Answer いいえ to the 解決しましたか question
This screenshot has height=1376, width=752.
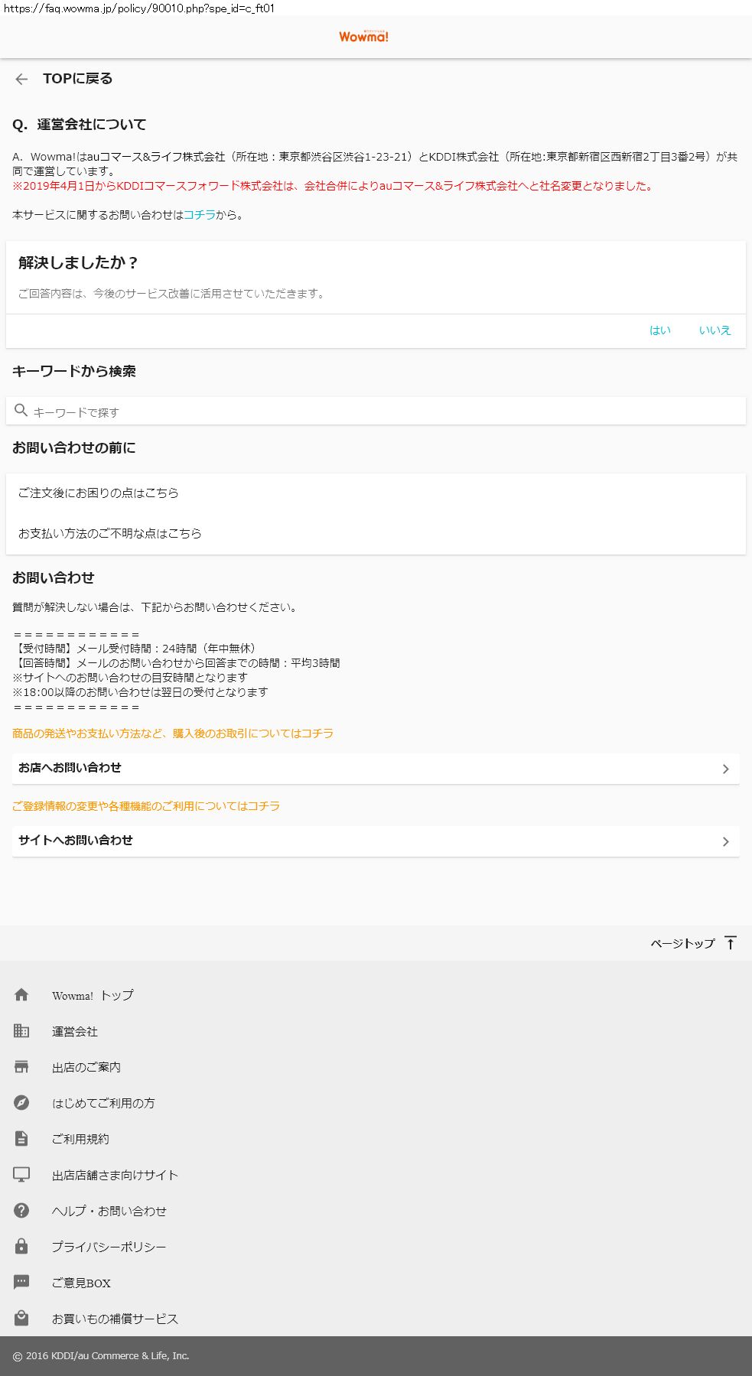(715, 330)
